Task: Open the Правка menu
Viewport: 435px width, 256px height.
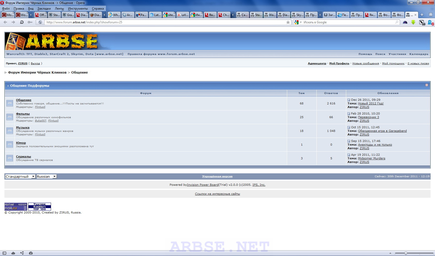Action: (x=19, y=9)
